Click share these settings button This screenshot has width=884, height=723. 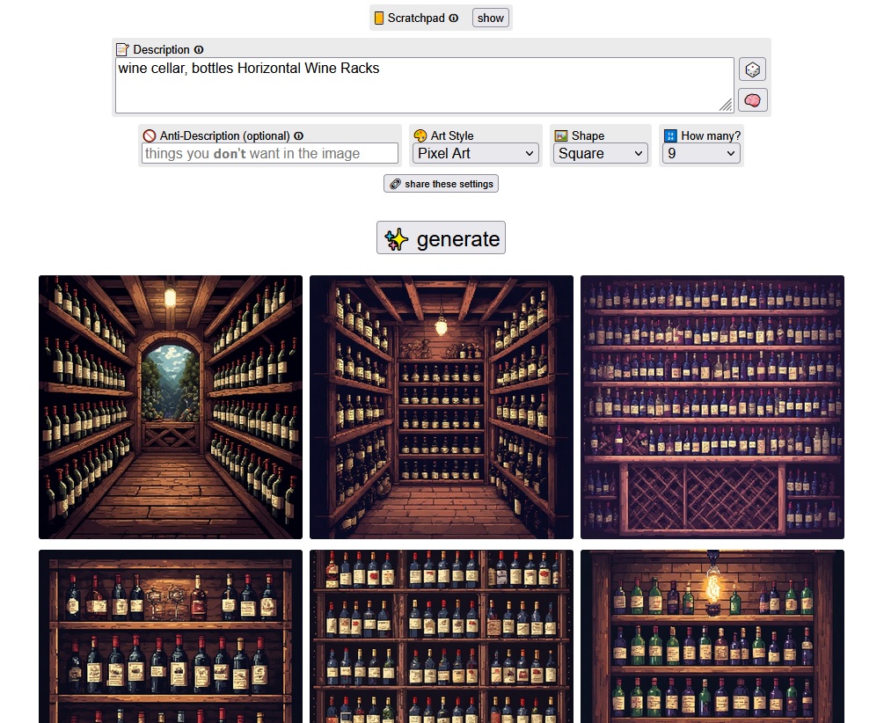(441, 184)
